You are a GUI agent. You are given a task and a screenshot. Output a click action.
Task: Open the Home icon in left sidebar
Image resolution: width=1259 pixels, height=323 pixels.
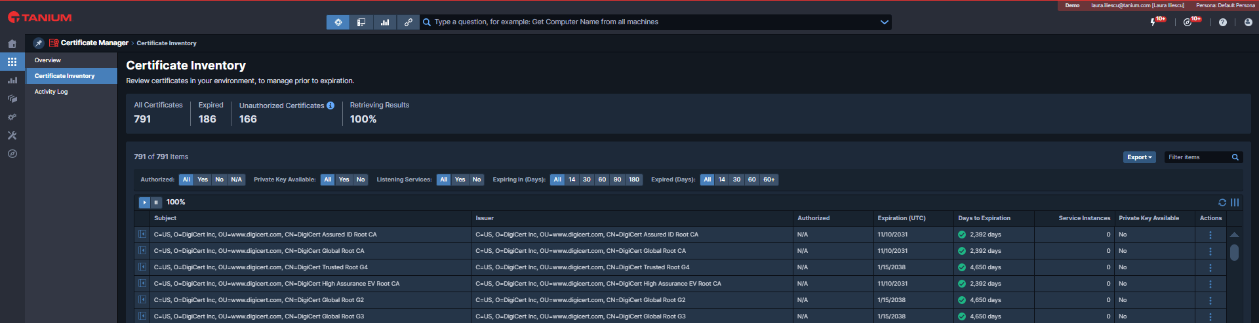click(x=12, y=44)
